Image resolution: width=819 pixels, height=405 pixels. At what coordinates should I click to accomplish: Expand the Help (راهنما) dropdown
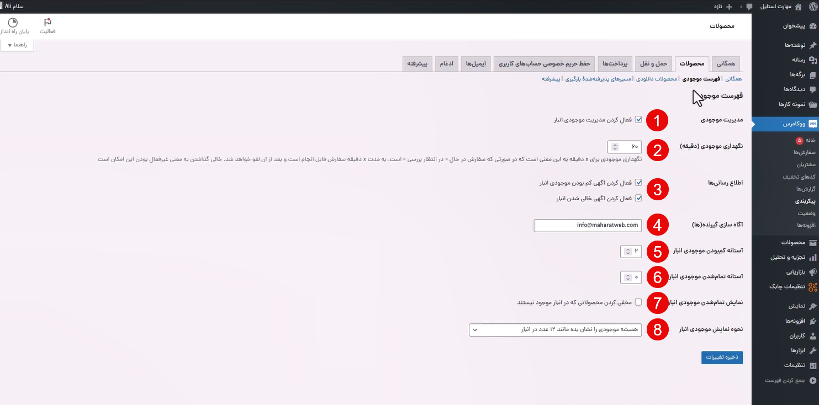(x=17, y=45)
